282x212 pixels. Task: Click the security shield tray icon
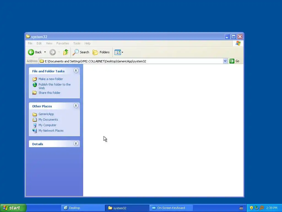[251, 208]
